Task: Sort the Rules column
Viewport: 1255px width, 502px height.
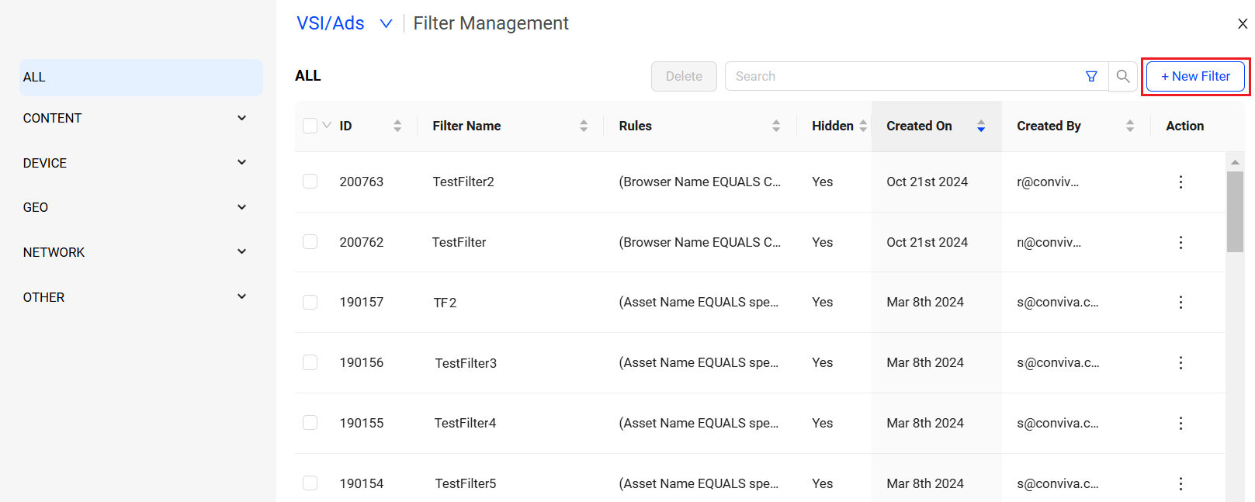Action: [775, 126]
